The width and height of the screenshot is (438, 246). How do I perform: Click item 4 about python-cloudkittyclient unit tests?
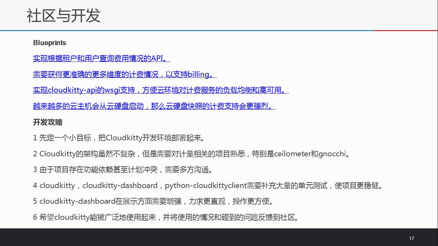coord(208,186)
